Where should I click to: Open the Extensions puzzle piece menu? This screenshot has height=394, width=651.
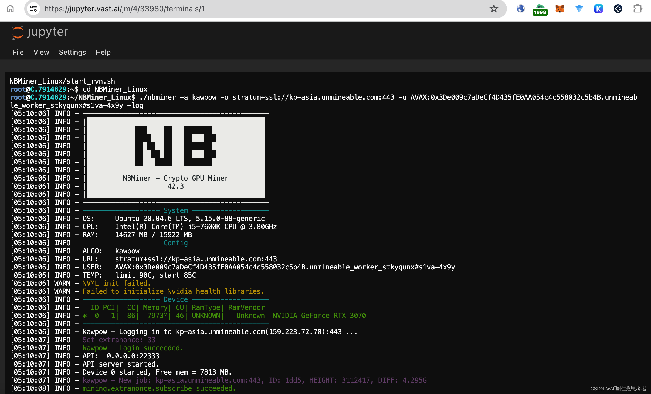click(x=638, y=9)
